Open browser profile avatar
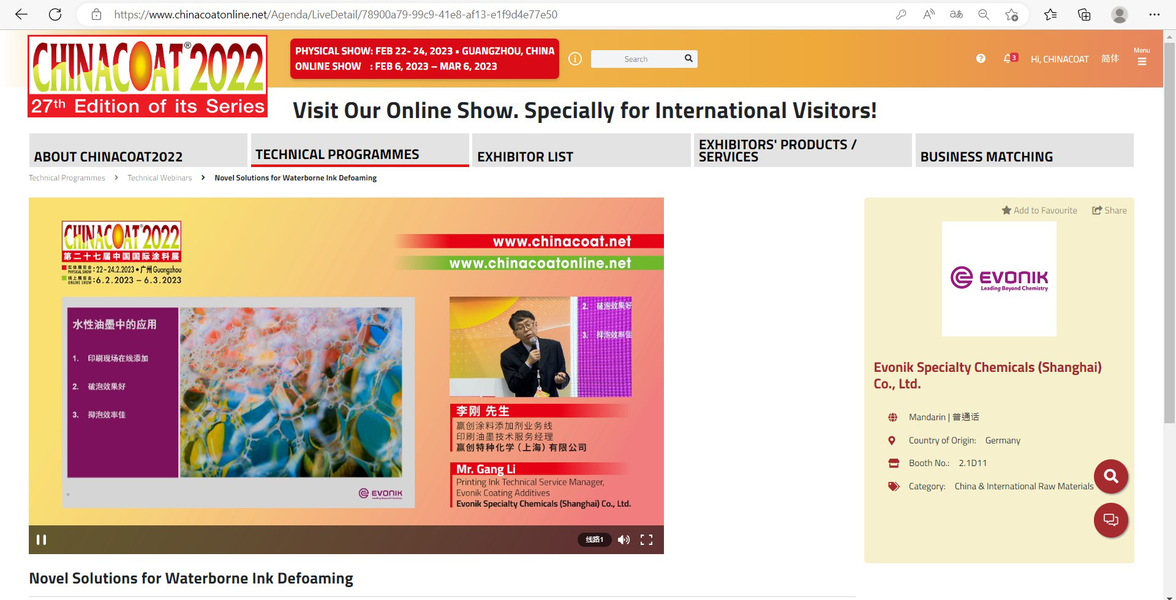This screenshot has width=1176, height=600. [x=1120, y=15]
